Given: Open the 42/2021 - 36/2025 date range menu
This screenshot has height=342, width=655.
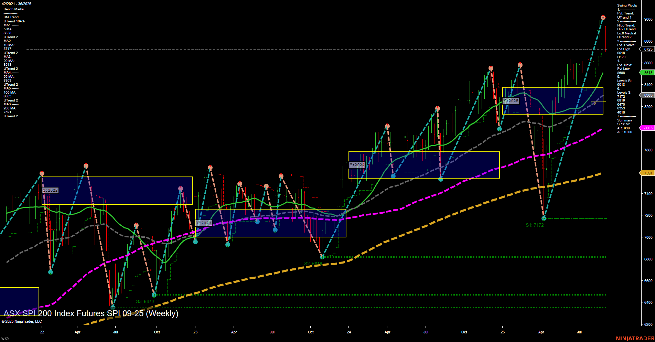Looking at the screenshot, I should pos(16,4).
